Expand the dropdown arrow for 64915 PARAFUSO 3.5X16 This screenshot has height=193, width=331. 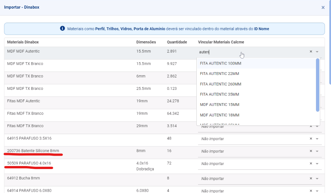pos(317,139)
